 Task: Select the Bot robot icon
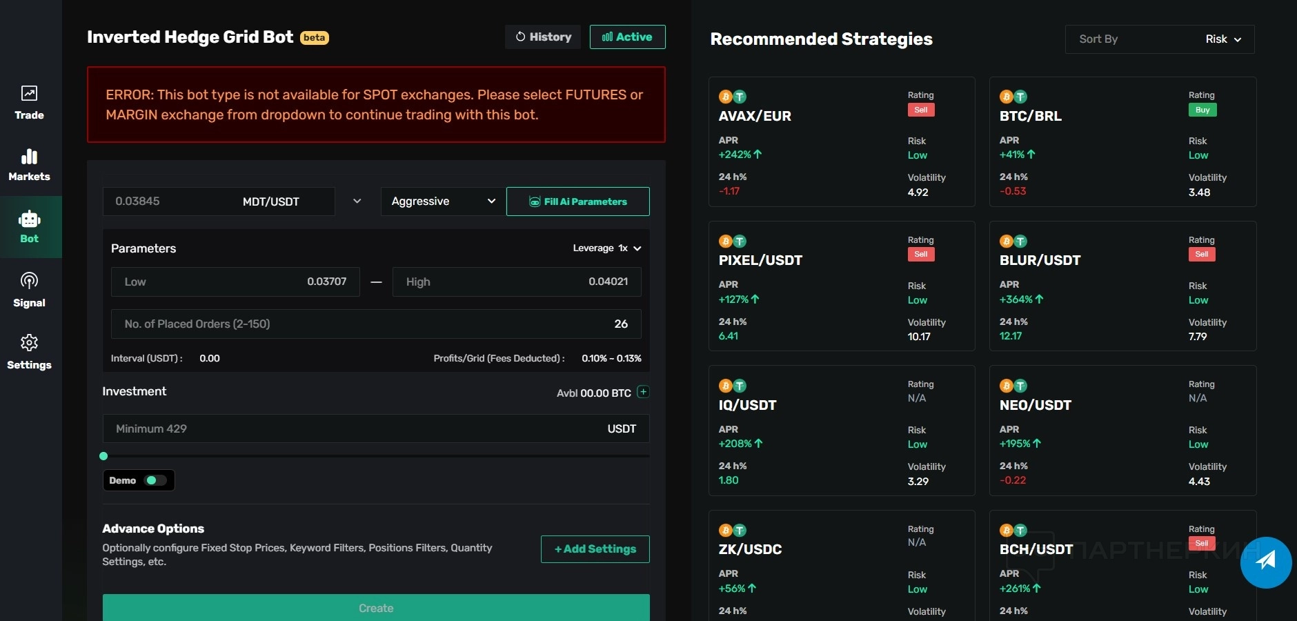pos(29,219)
